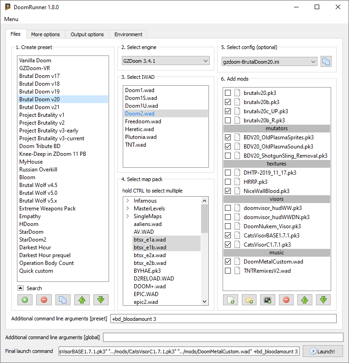349x363 pixels.
Task: Click the Final launch command field
Action: pos(179,351)
